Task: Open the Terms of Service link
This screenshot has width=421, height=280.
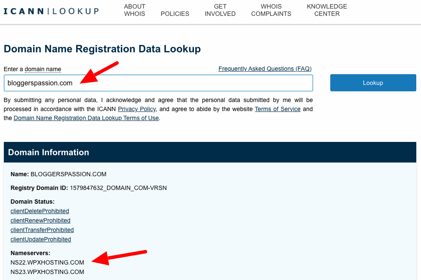Action: (x=277, y=109)
